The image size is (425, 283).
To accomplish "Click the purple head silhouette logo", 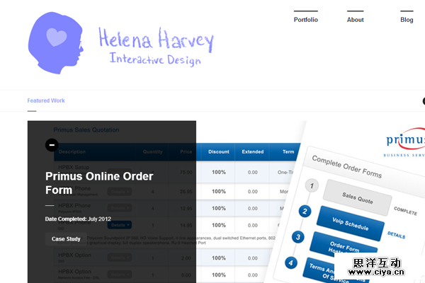I will pyautogui.click(x=55, y=42).
